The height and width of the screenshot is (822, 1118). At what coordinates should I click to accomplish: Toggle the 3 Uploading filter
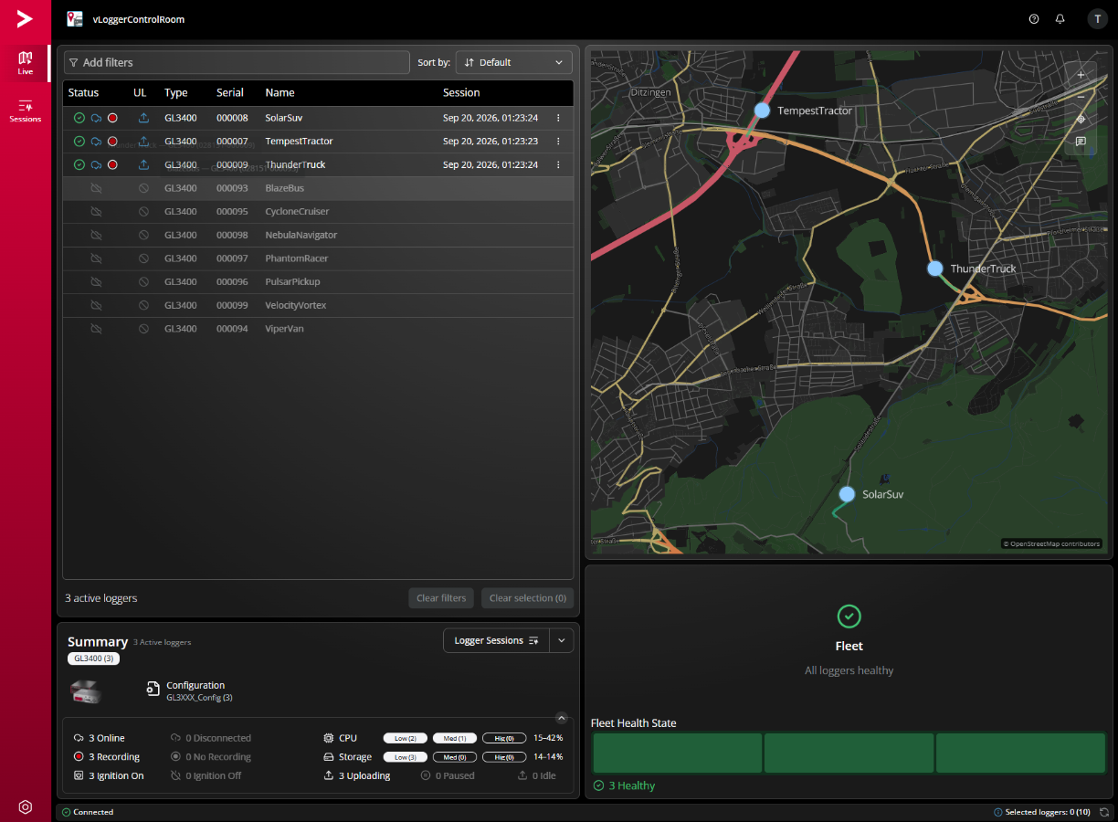[x=357, y=775]
